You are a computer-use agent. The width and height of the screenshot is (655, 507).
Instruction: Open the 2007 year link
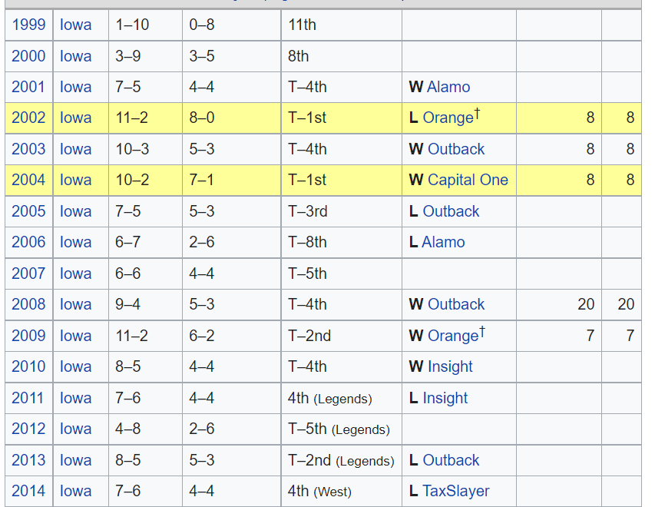click(x=28, y=273)
